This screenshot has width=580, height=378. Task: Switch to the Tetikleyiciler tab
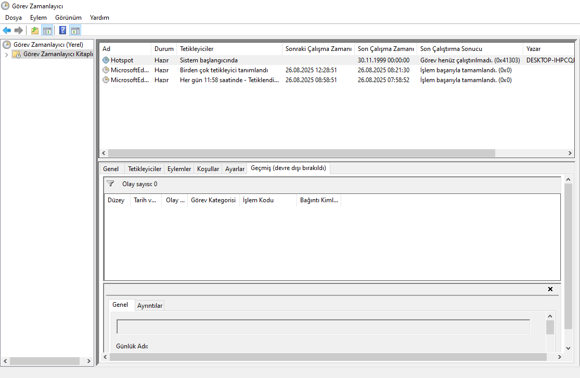pos(145,168)
